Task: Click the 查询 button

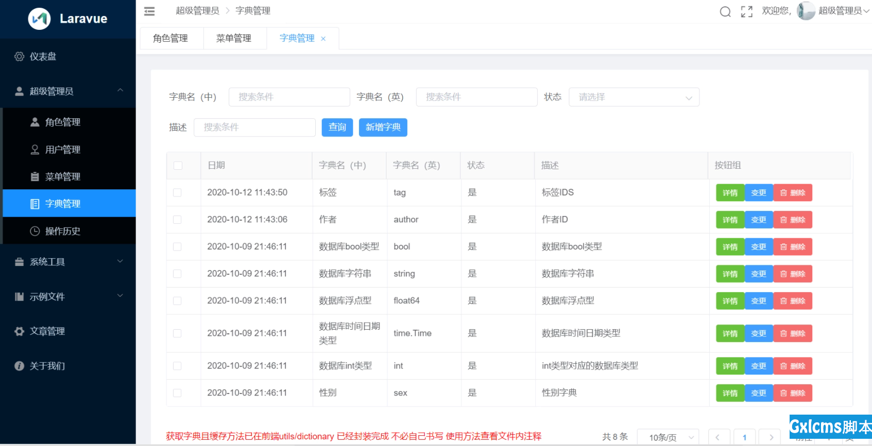Action: 337,128
